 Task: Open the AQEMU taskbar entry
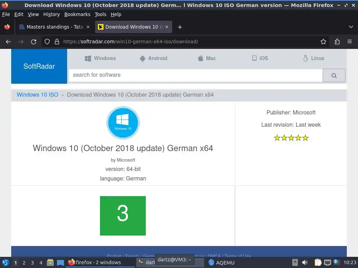click(221, 262)
